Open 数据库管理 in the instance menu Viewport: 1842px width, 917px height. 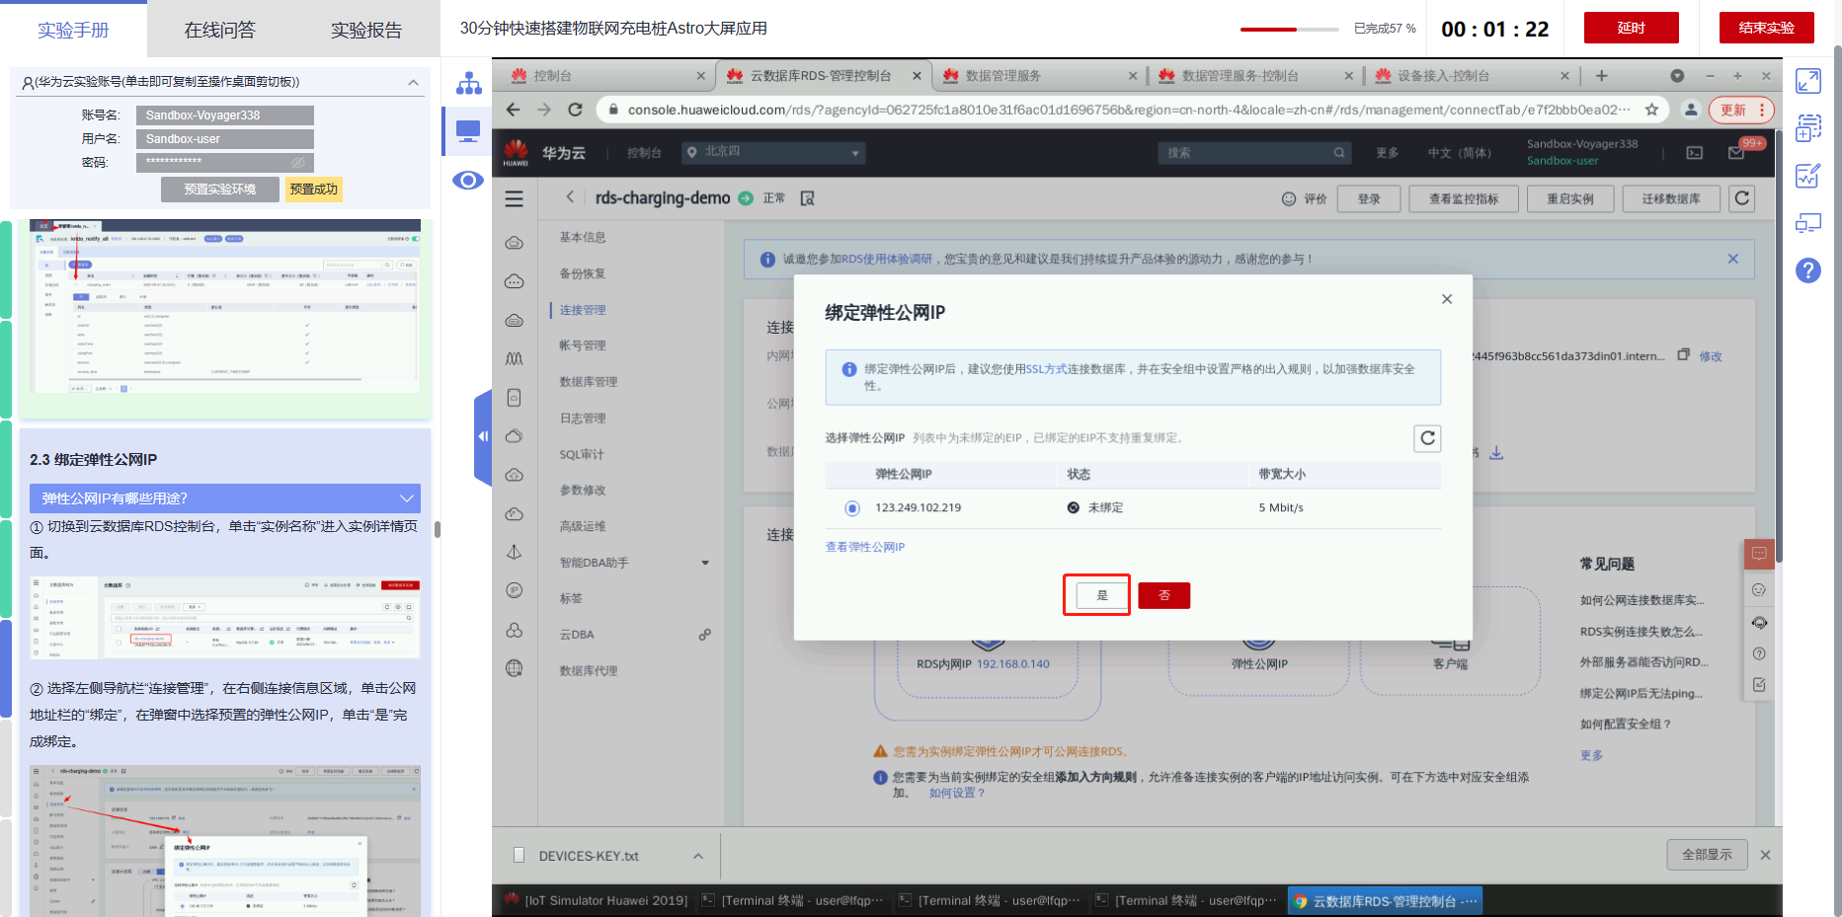pyautogui.click(x=589, y=382)
